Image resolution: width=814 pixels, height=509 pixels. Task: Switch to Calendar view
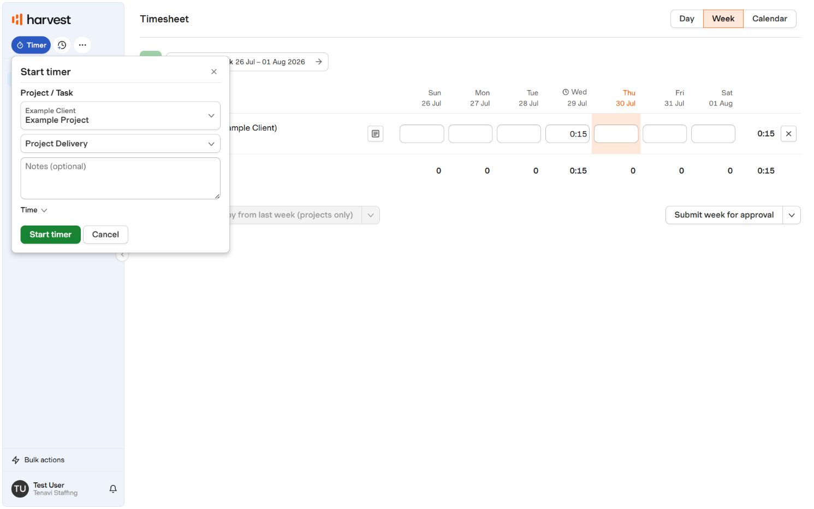[770, 19]
